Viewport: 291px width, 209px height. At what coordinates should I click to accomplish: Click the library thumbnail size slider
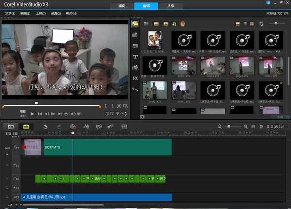[x=276, y=23]
